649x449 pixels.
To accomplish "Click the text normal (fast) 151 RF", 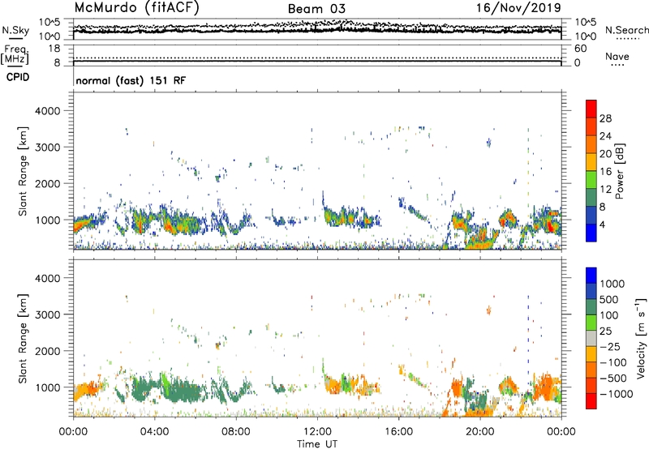I will click(x=131, y=80).
